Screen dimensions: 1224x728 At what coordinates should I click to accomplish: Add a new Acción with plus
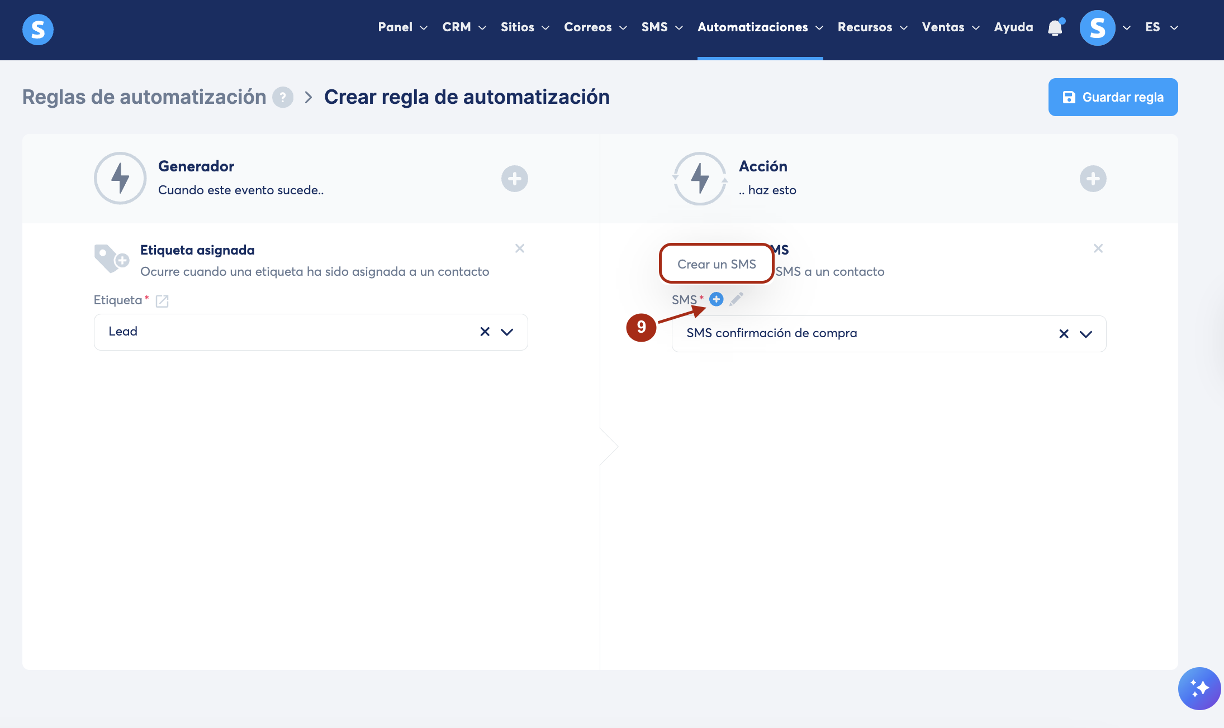pyautogui.click(x=1093, y=179)
